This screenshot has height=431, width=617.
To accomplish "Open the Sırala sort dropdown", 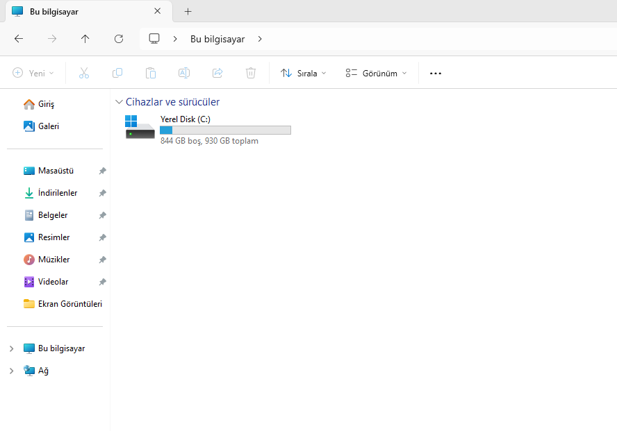I will point(303,73).
